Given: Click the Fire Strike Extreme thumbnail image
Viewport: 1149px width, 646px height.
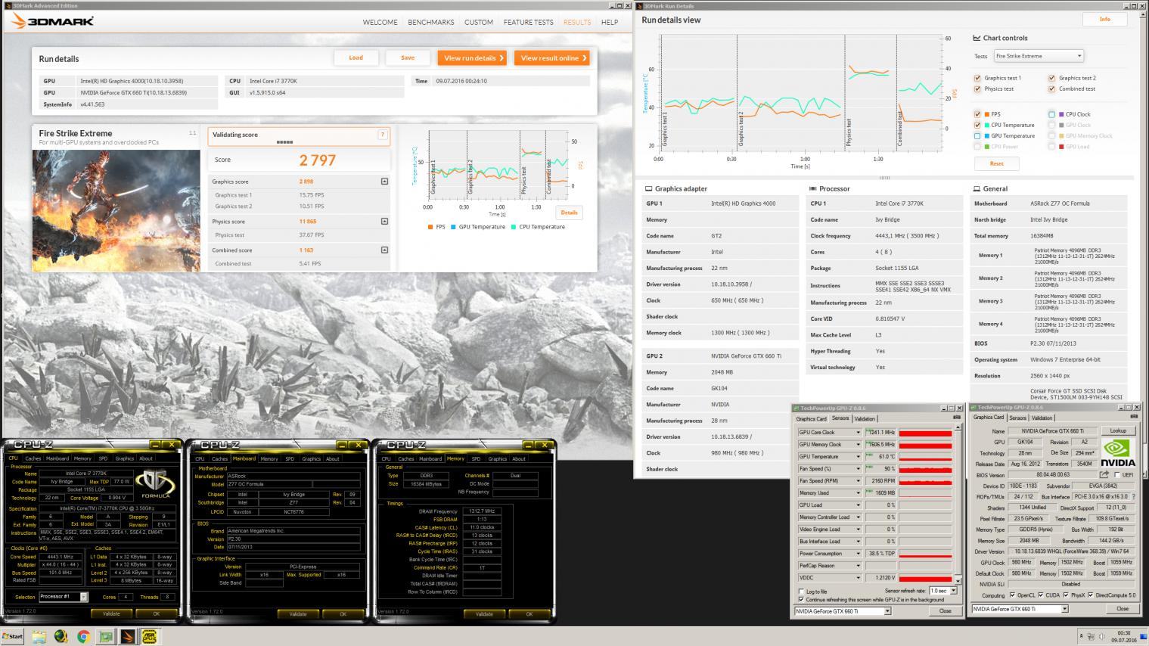Looking at the screenshot, I should pos(116,210).
